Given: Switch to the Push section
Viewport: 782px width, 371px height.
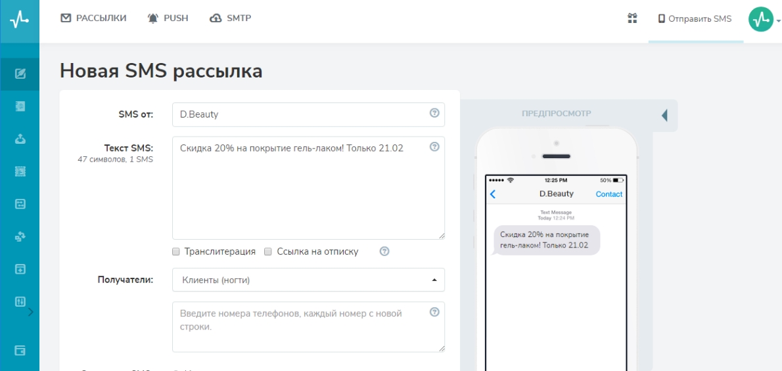Looking at the screenshot, I should click(170, 18).
